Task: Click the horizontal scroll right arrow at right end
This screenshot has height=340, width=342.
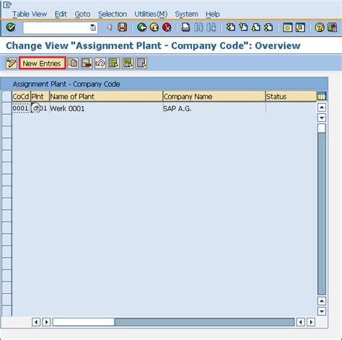Action: click(x=311, y=322)
